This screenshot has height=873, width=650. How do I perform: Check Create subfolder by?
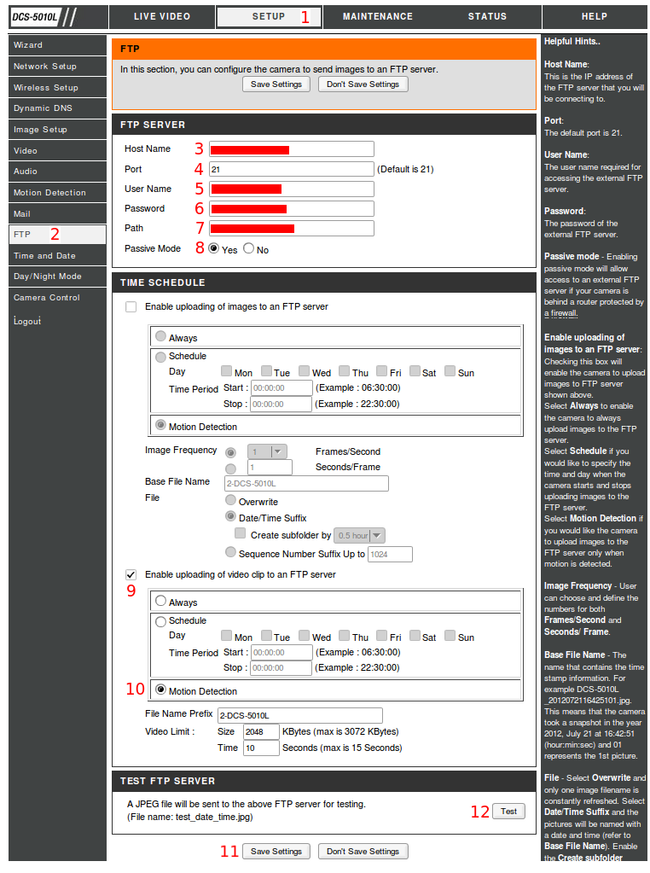pos(241,533)
